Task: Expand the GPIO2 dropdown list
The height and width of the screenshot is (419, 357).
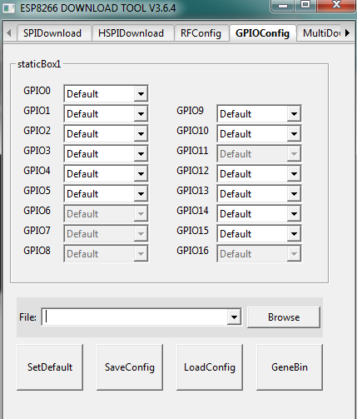Action: (141, 134)
